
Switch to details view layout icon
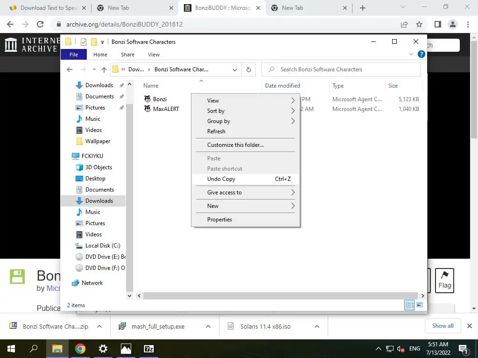[409, 305]
